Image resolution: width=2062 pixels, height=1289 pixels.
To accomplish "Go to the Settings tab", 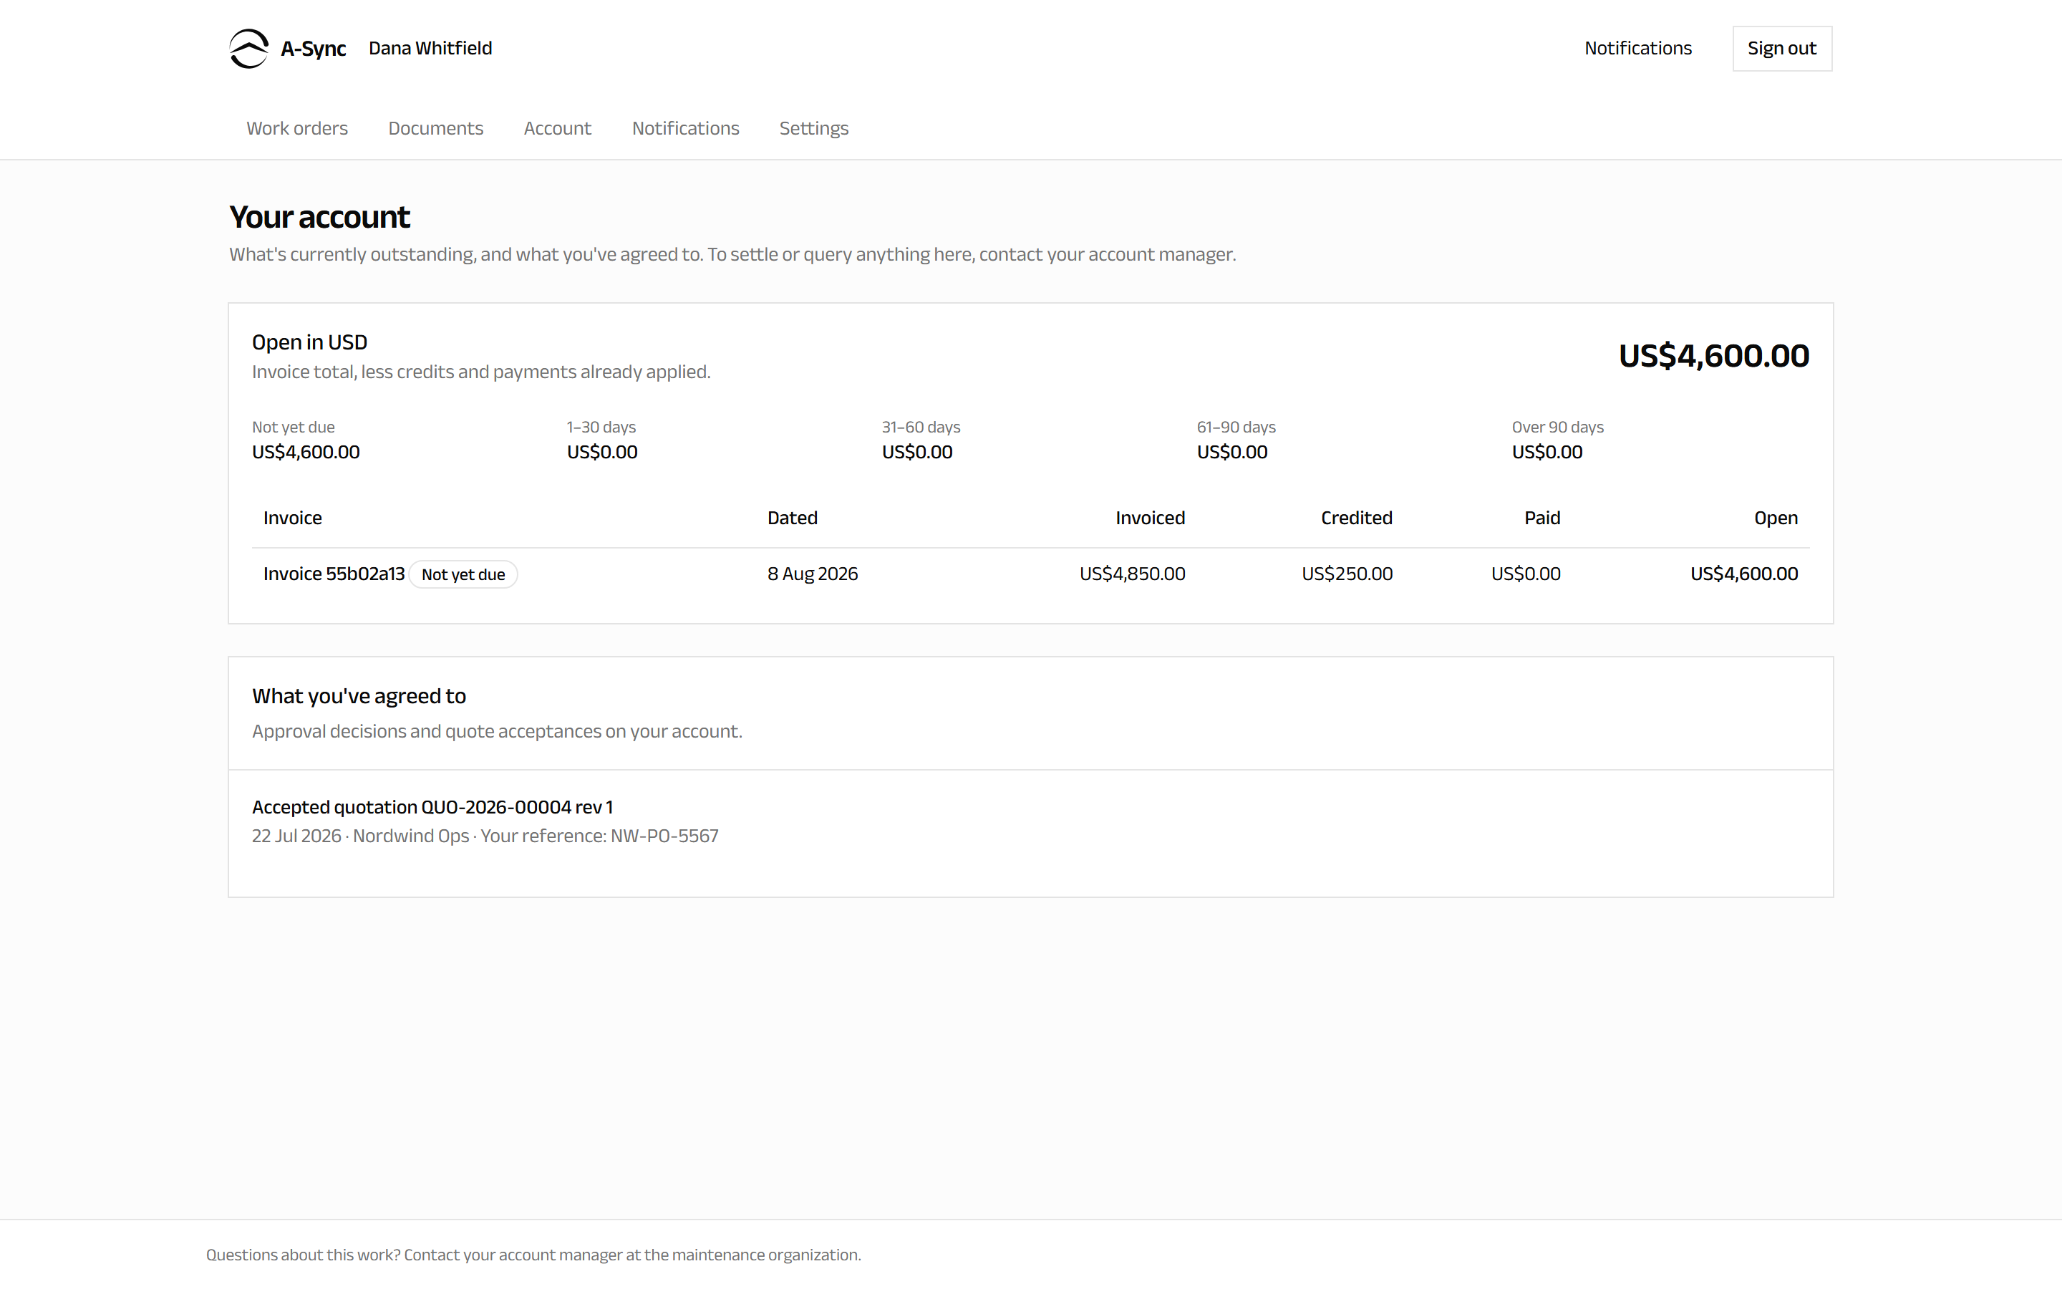I will coord(814,128).
